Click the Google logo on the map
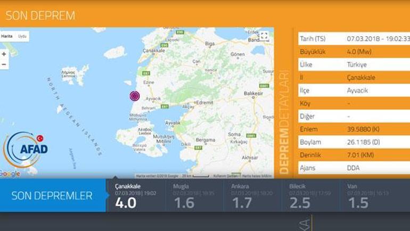This screenshot has height=231, width=410. pos(10,174)
